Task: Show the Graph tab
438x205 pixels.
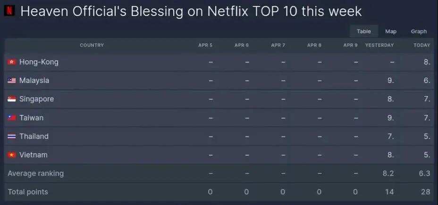Action: point(419,32)
